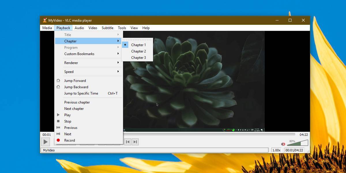Click the large Play button
This screenshot has height=173, width=346.
(46, 142)
